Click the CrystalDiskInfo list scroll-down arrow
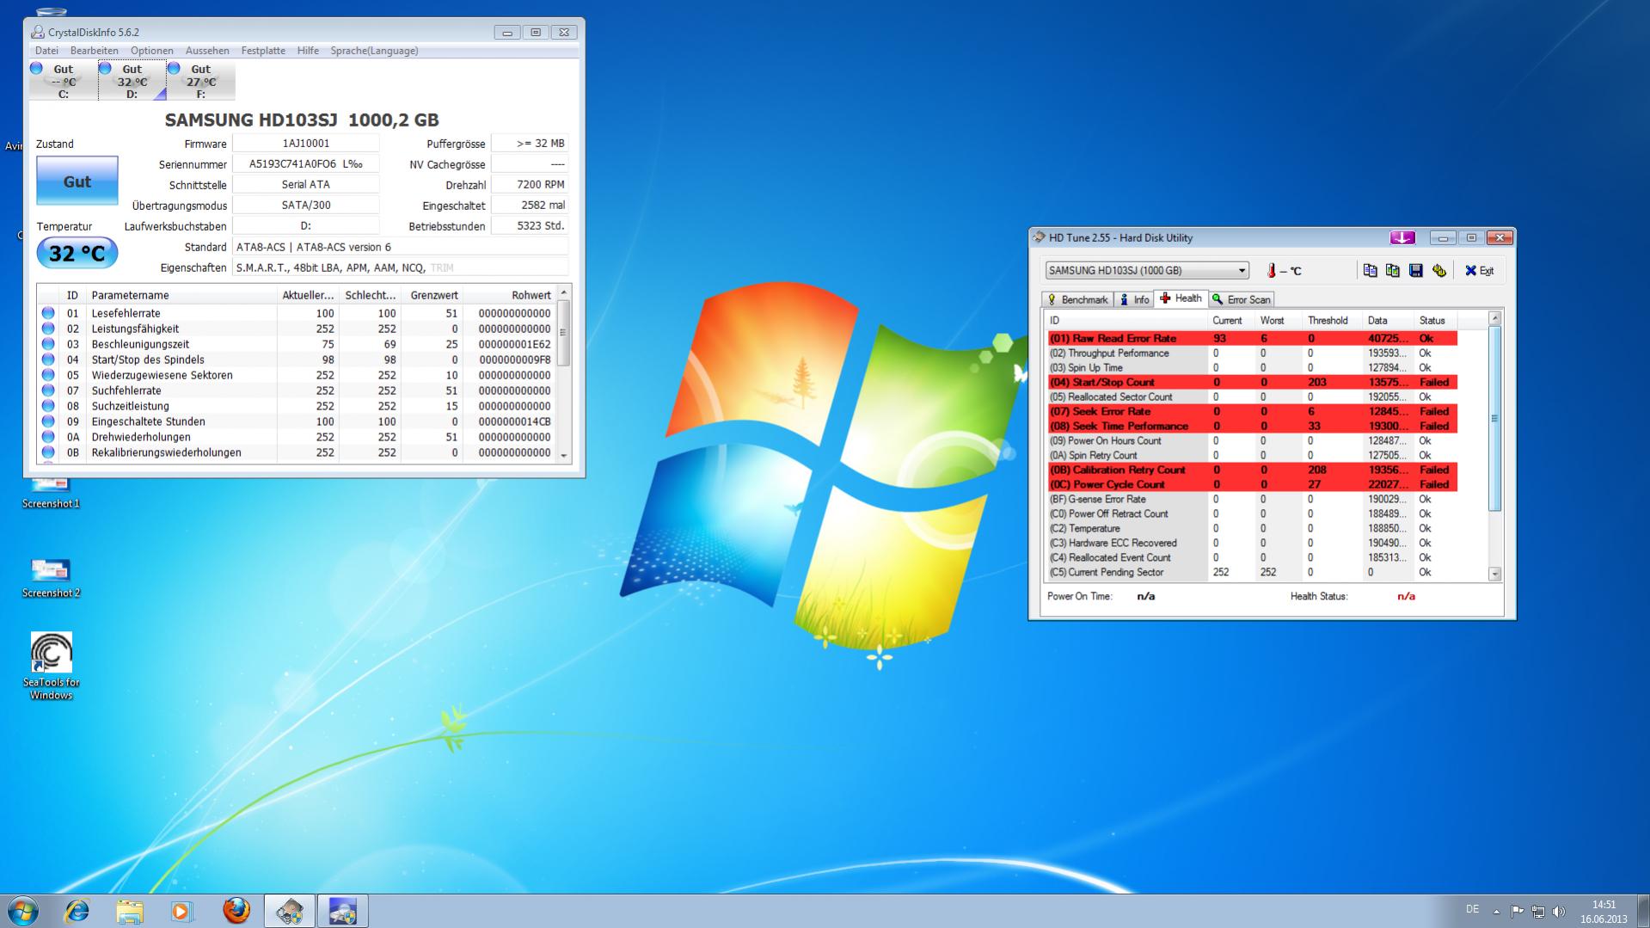Image resolution: width=1650 pixels, height=928 pixels. click(564, 455)
